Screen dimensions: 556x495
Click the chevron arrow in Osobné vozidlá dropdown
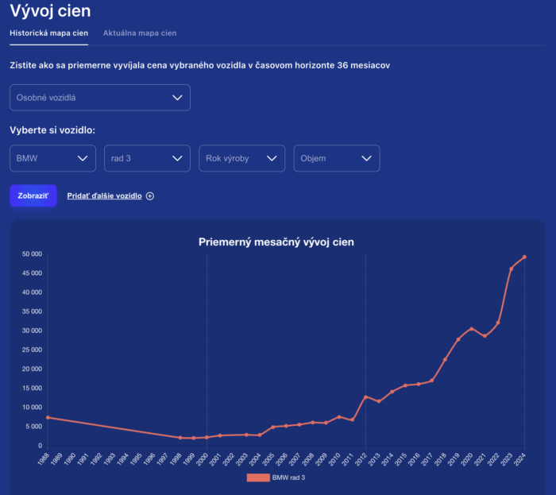[x=177, y=98]
